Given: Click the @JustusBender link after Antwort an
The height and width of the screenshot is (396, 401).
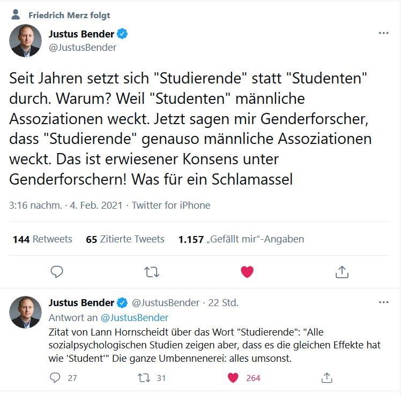Looking at the screenshot, I should click(135, 318).
